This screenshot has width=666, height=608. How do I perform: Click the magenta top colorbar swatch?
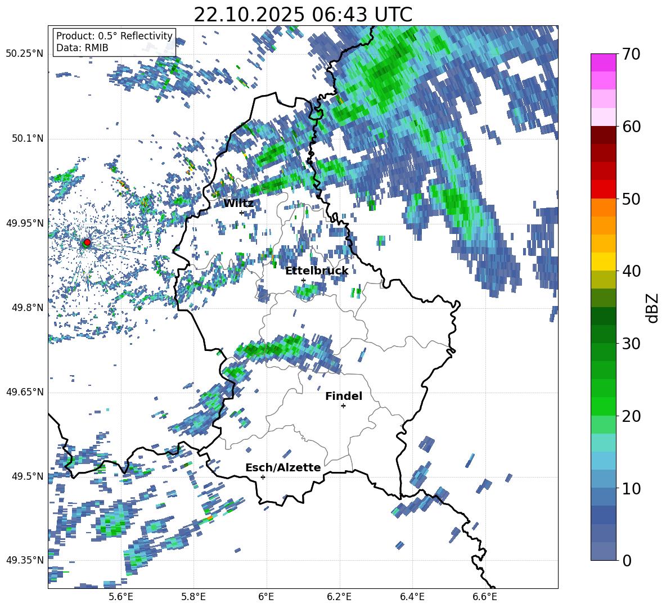(x=603, y=63)
